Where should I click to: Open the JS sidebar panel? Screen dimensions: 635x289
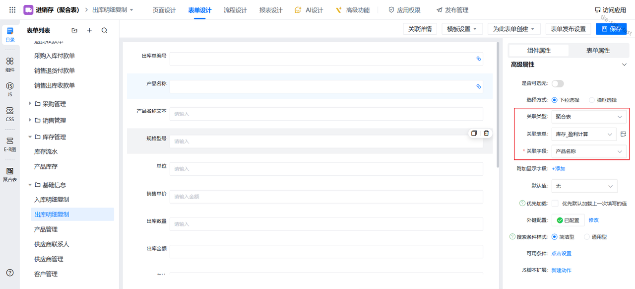click(x=10, y=89)
